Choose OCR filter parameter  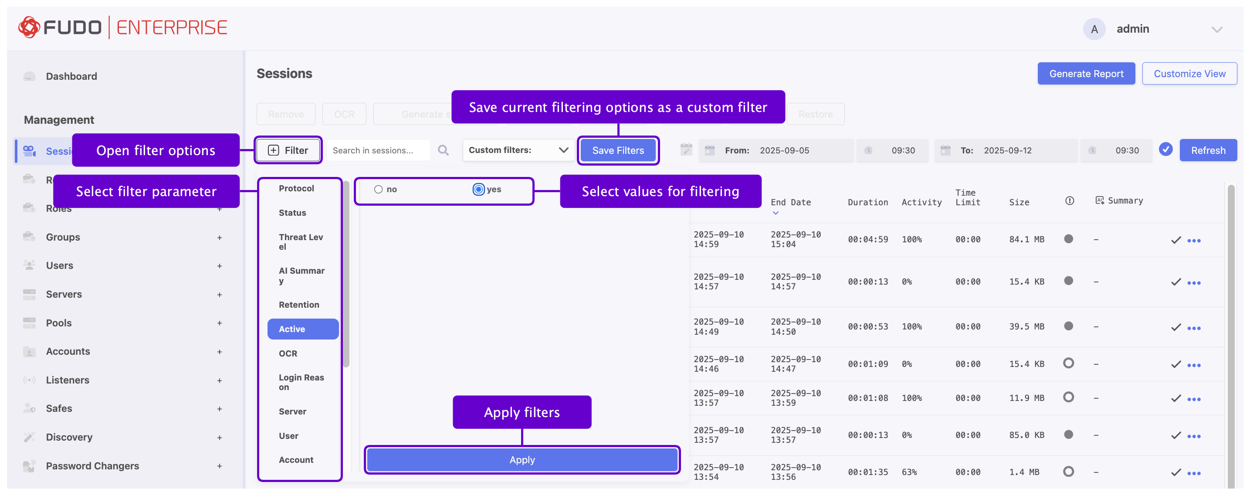pyautogui.click(x=288, y=353)
